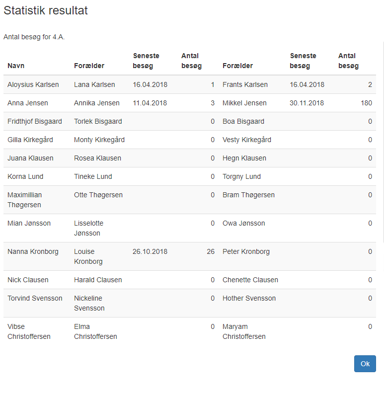Select the name Aloysius Karlsen
384x399 pixels.
(x=33, y=84)
